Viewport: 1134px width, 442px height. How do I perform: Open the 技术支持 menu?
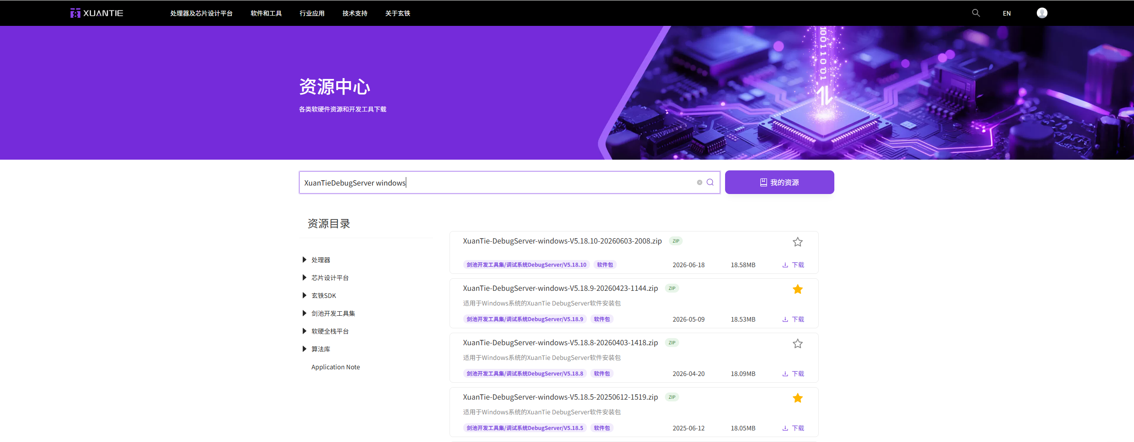[x=355, y=13]
